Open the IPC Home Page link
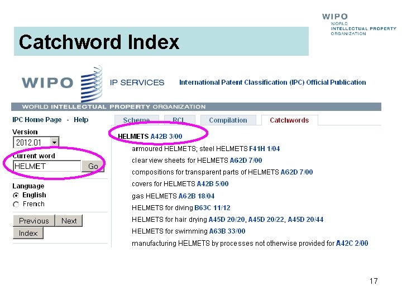Viewport: 402px width, 301px height. click(37, 119)
